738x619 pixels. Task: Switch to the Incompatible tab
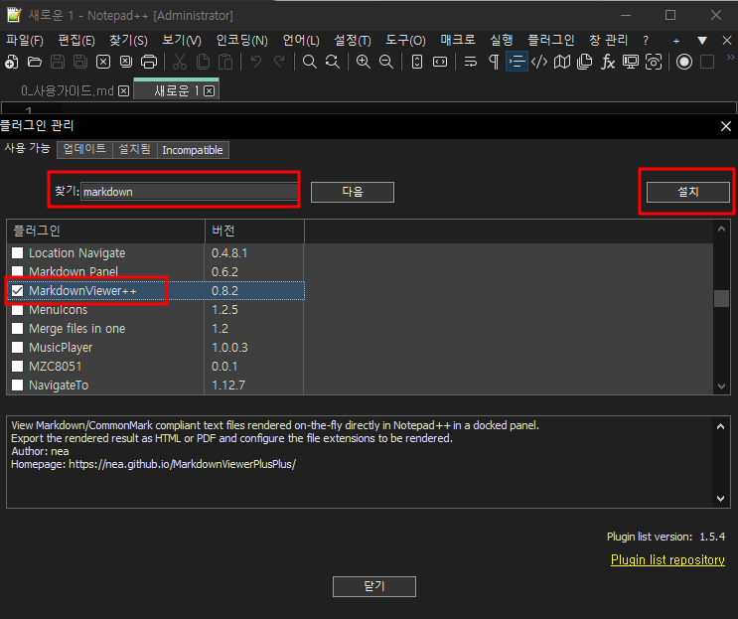point(193,150)
